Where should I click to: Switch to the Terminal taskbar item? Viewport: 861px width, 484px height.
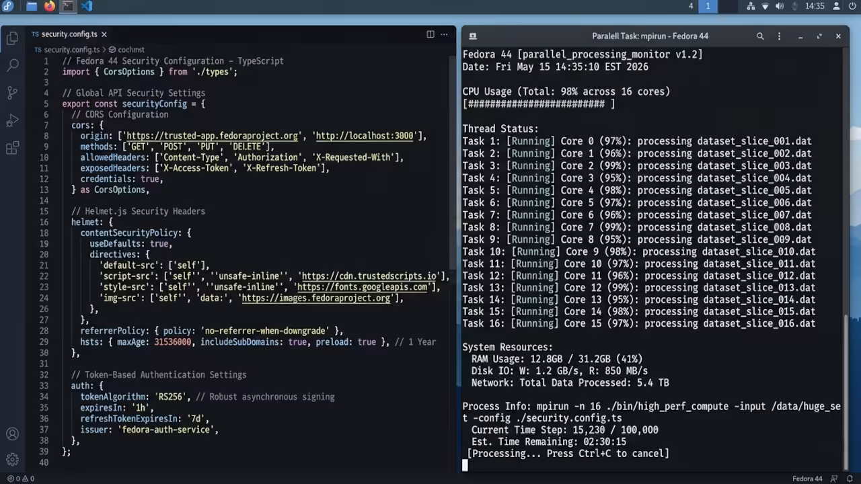(68, 6)
